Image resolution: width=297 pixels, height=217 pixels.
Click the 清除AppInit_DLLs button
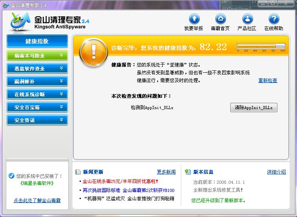[253, 108]
